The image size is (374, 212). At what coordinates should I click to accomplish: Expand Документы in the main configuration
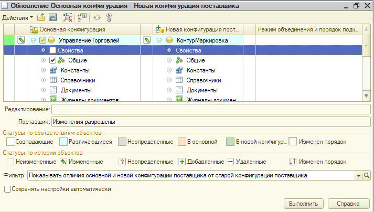[43, 90]
